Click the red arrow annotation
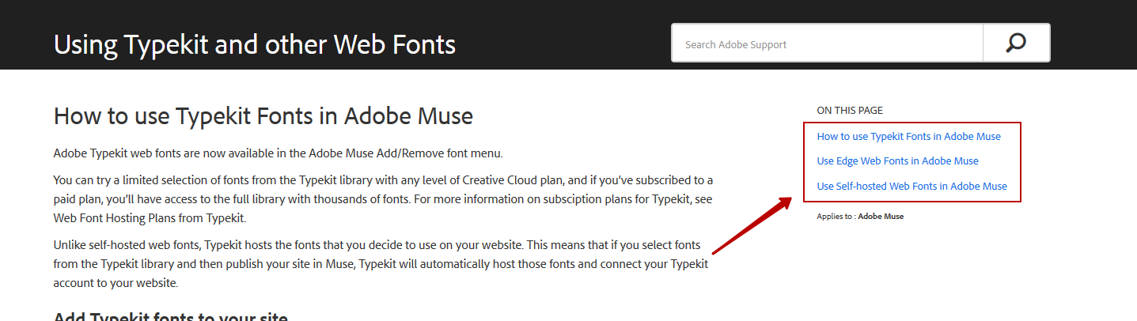 coord(752,225)
